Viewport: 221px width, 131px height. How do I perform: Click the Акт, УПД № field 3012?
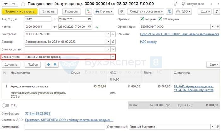(x=38, y=19)
